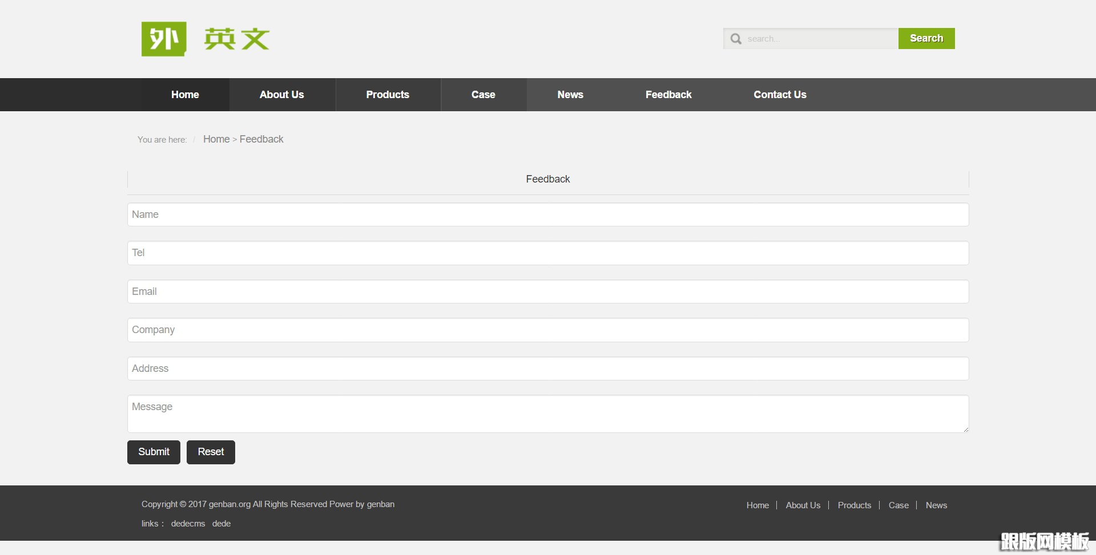Open Products in main navigation

point(387,95)
